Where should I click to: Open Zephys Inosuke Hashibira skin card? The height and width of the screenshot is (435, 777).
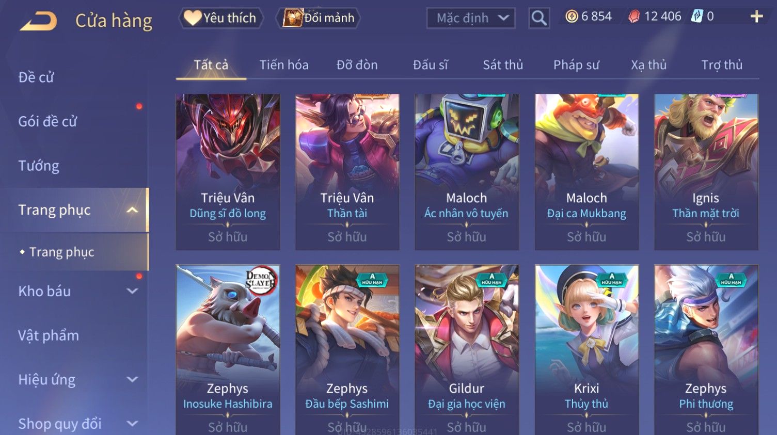click(x=228, y=349)
